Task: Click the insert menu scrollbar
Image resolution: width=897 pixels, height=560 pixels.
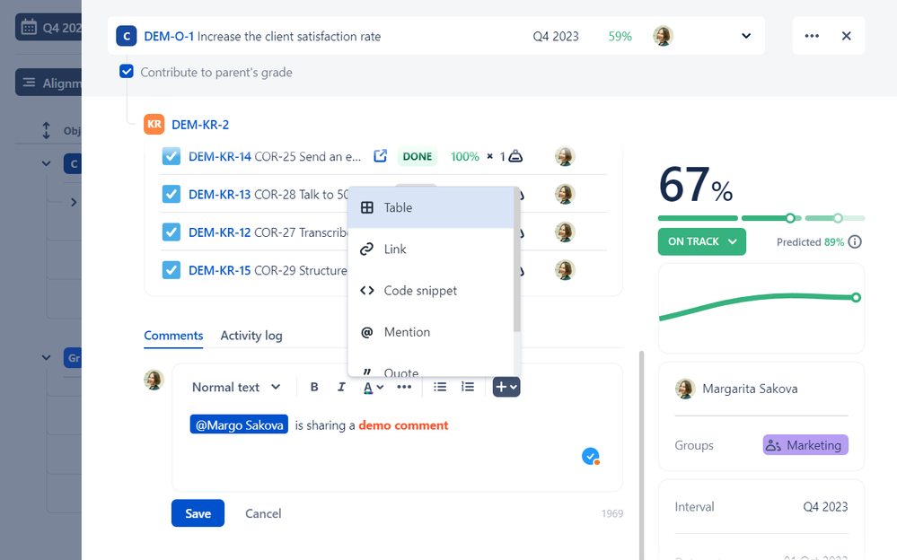Action: pos(517,260)
